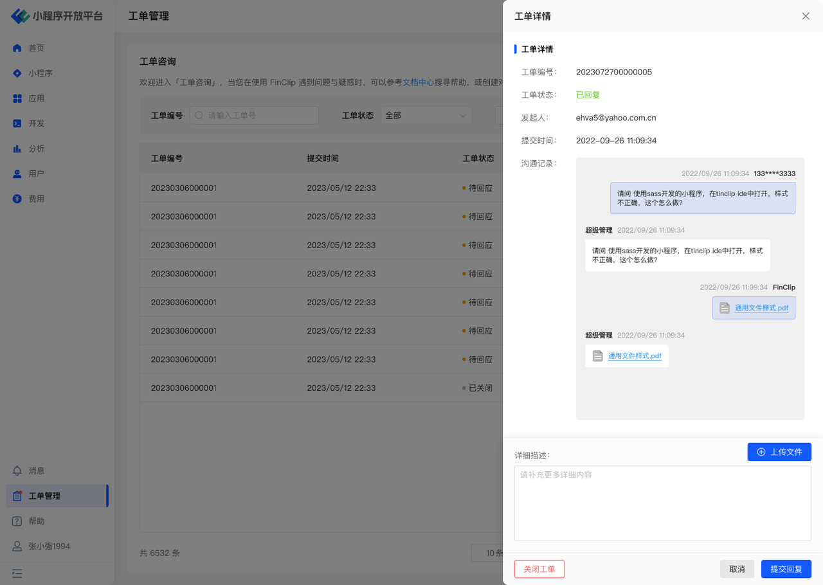Select the Apps (应用) grid icon
Image resolution: width=823 pixels, height=585 pixels.
click(x=17, y=98)
